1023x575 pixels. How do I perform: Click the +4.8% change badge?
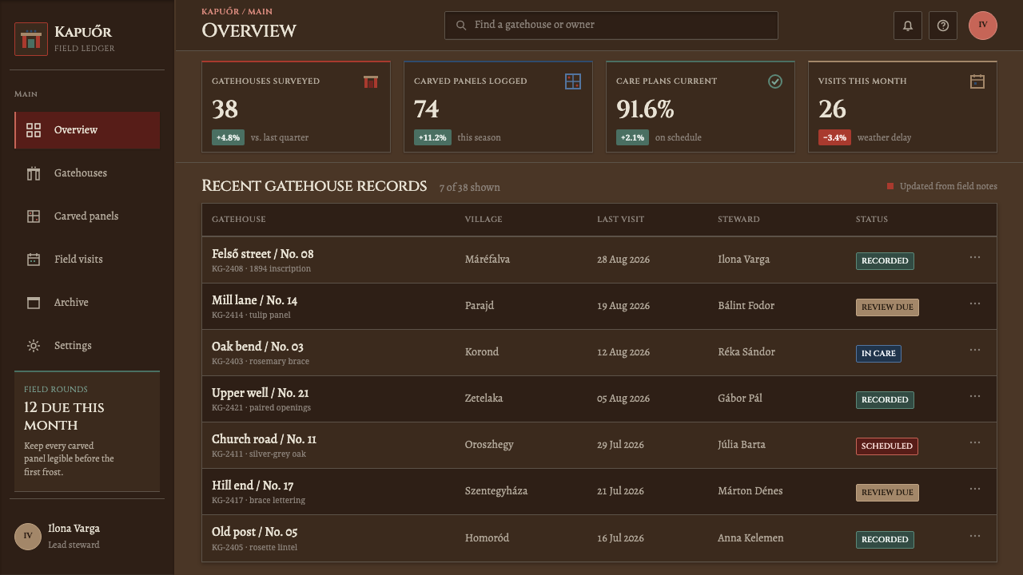coord(228,137)
